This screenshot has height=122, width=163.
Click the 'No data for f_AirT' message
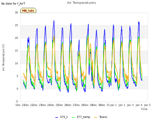(13, 4)
